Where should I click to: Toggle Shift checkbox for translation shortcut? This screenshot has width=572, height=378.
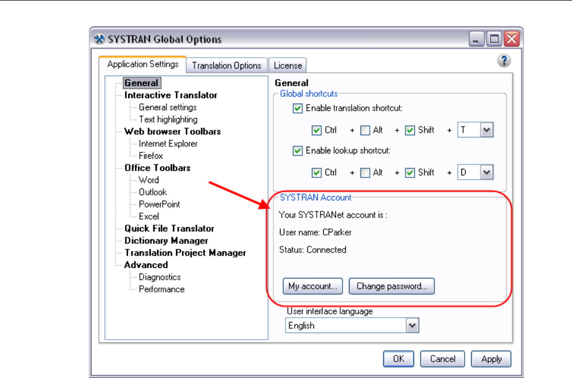410,130
